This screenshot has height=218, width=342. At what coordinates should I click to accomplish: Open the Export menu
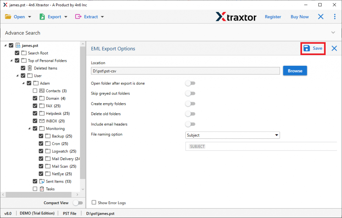coord(53,17)
